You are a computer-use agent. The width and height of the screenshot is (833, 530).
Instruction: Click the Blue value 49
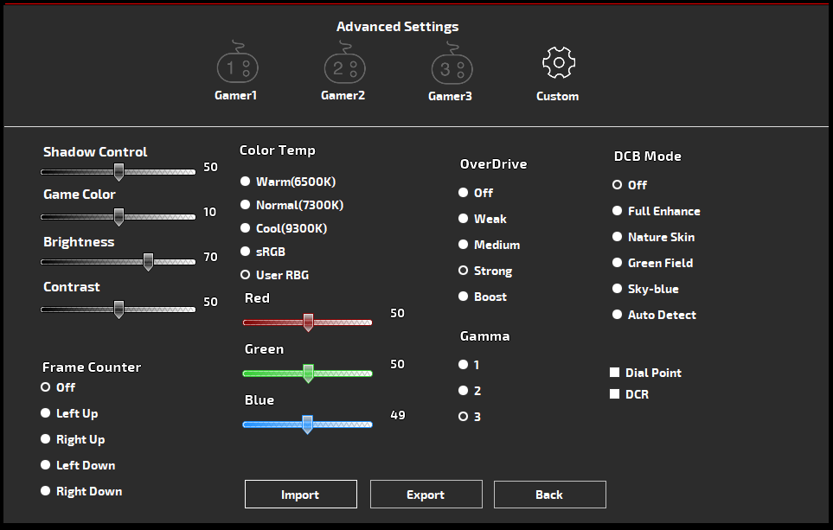(x=398, y=415)
